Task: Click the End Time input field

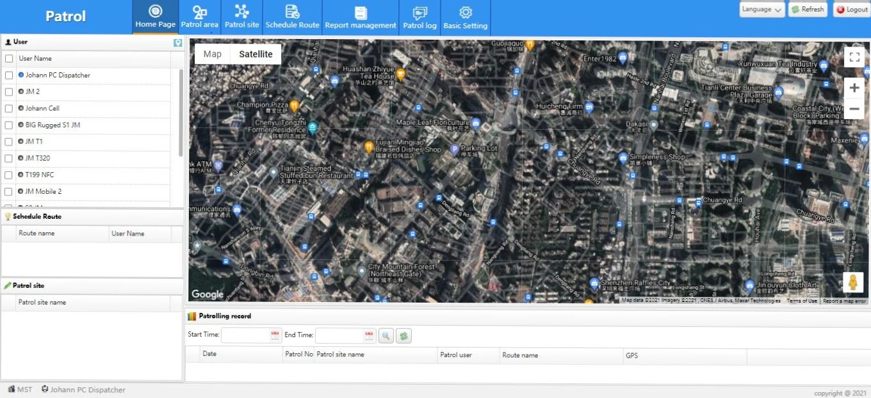Action: (x=340, y=335)
